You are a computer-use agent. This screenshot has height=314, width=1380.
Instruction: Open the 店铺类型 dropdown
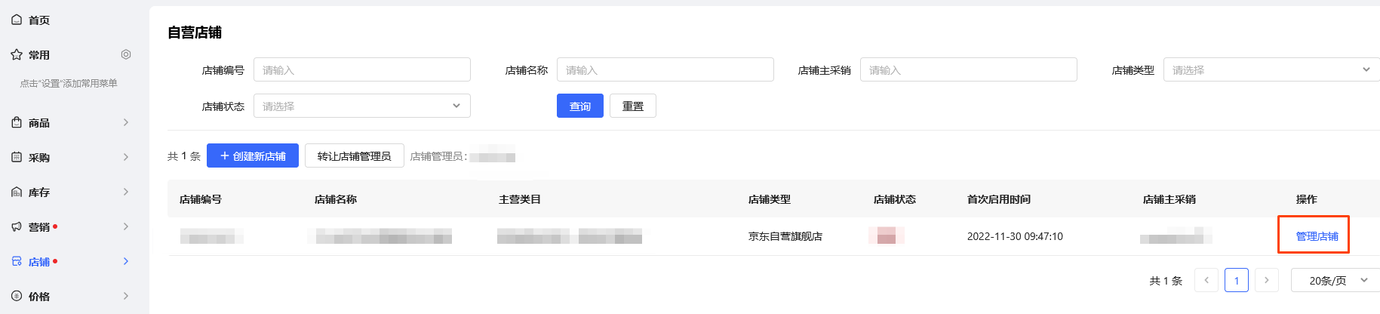click(x=1271, y=69)
